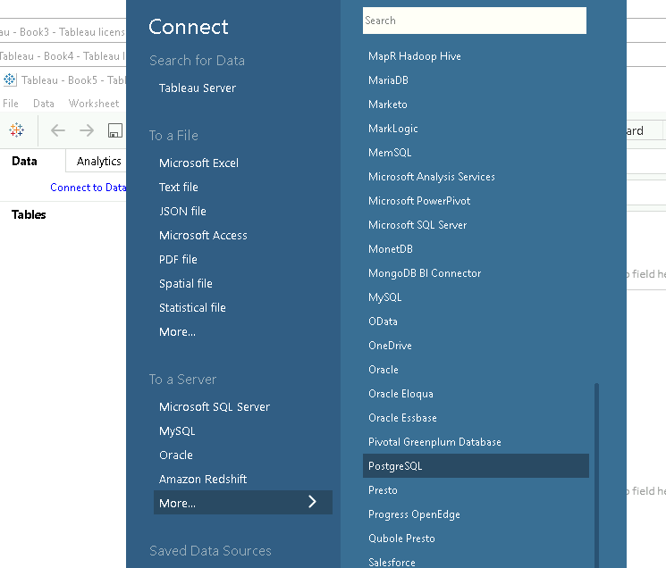Choose the JSON file connector
Screen dimensions: 666x568
click(x=182, y=212)
